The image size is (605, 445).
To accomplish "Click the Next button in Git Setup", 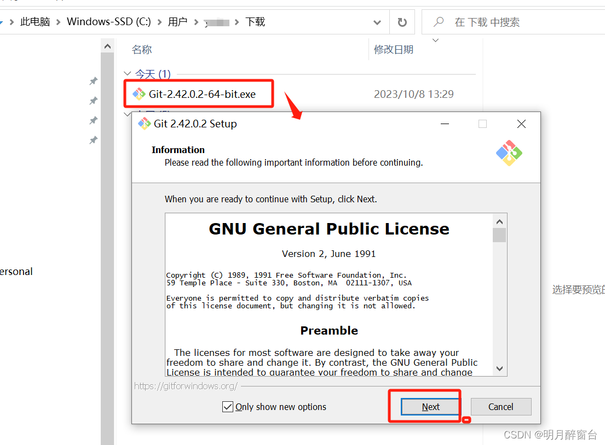I will pos(430,407).
